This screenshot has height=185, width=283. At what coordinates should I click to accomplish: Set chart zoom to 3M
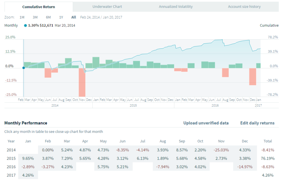tap(35, 17)
